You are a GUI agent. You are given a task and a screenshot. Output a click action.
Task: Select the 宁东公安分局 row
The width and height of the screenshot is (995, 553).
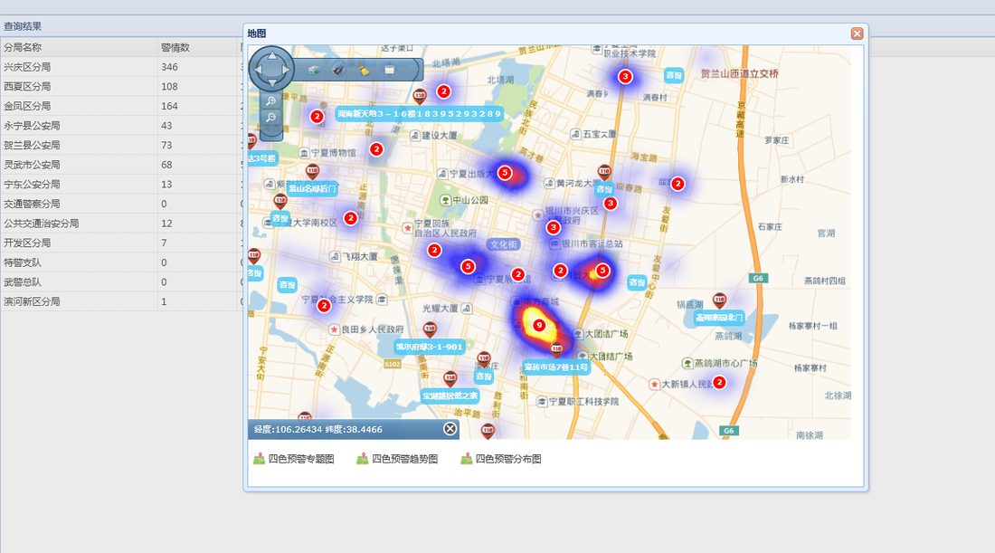[x=120, y=184]
